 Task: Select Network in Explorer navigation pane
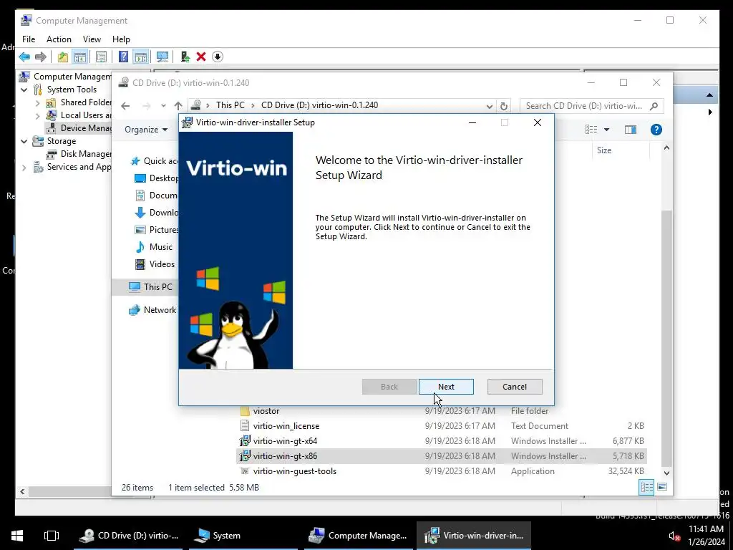(x=153, y=309)
